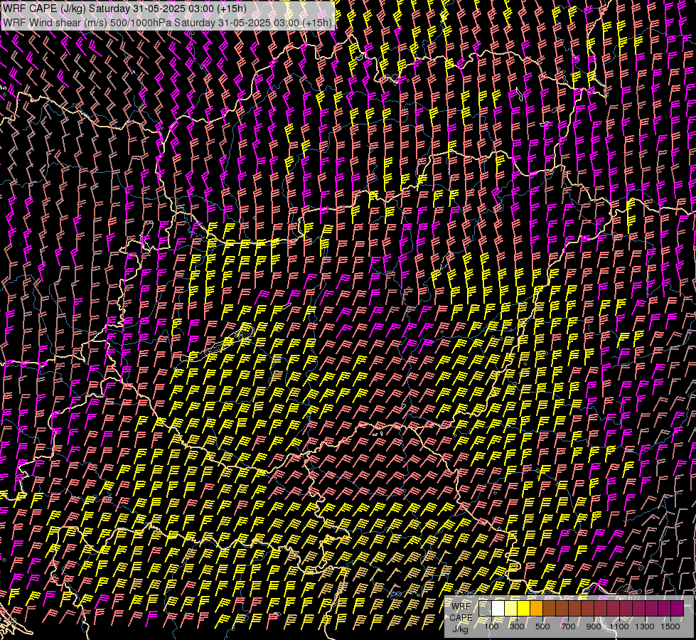Click the legend value 300
Viewport: 696px width, 640px height.
coord(517,626)
